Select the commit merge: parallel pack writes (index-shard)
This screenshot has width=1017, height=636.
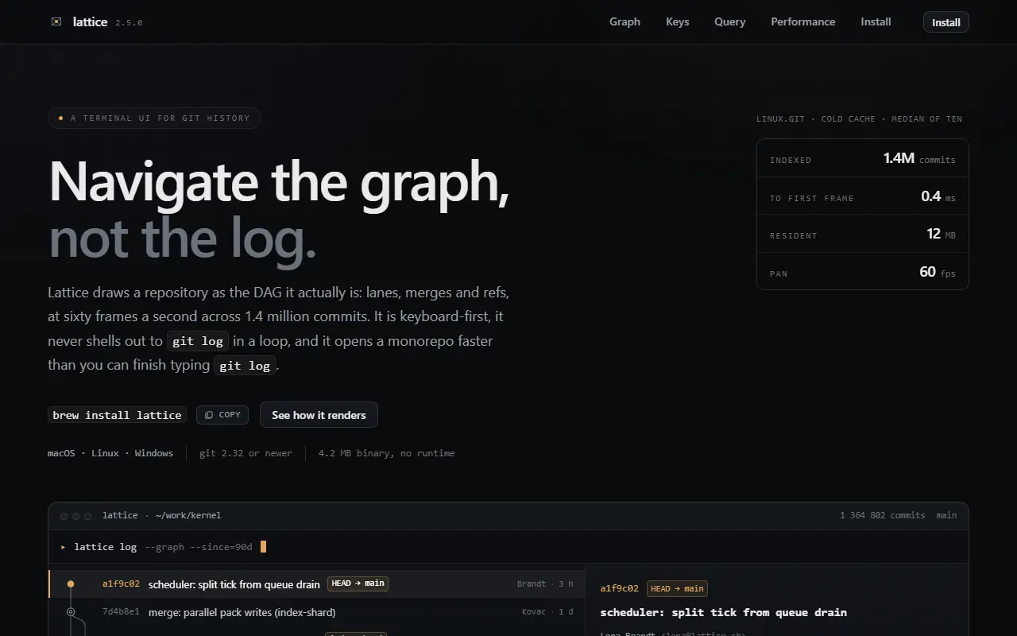[317, 612]
